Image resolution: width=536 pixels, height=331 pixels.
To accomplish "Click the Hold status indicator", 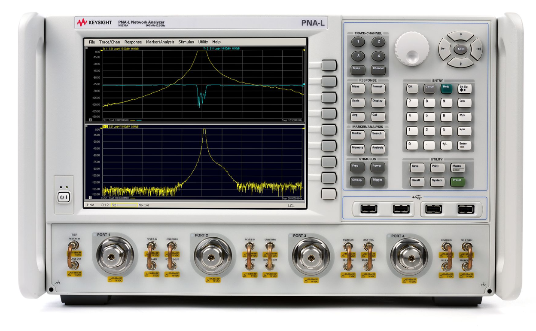I will pyautogui.click(x=91, y=205).
